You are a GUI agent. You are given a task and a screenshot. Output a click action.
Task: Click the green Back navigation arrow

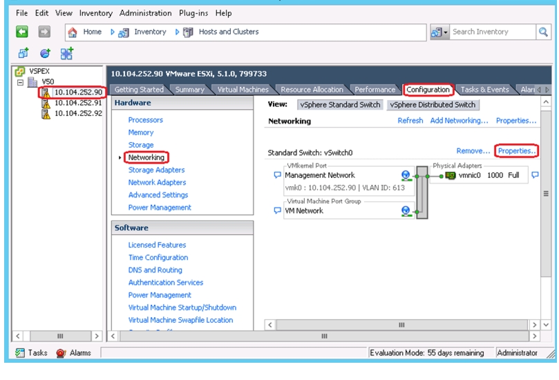pos(22,32)
